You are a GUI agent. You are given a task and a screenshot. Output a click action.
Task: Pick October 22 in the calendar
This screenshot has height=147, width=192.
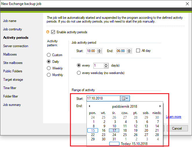[x=93, y=135]
